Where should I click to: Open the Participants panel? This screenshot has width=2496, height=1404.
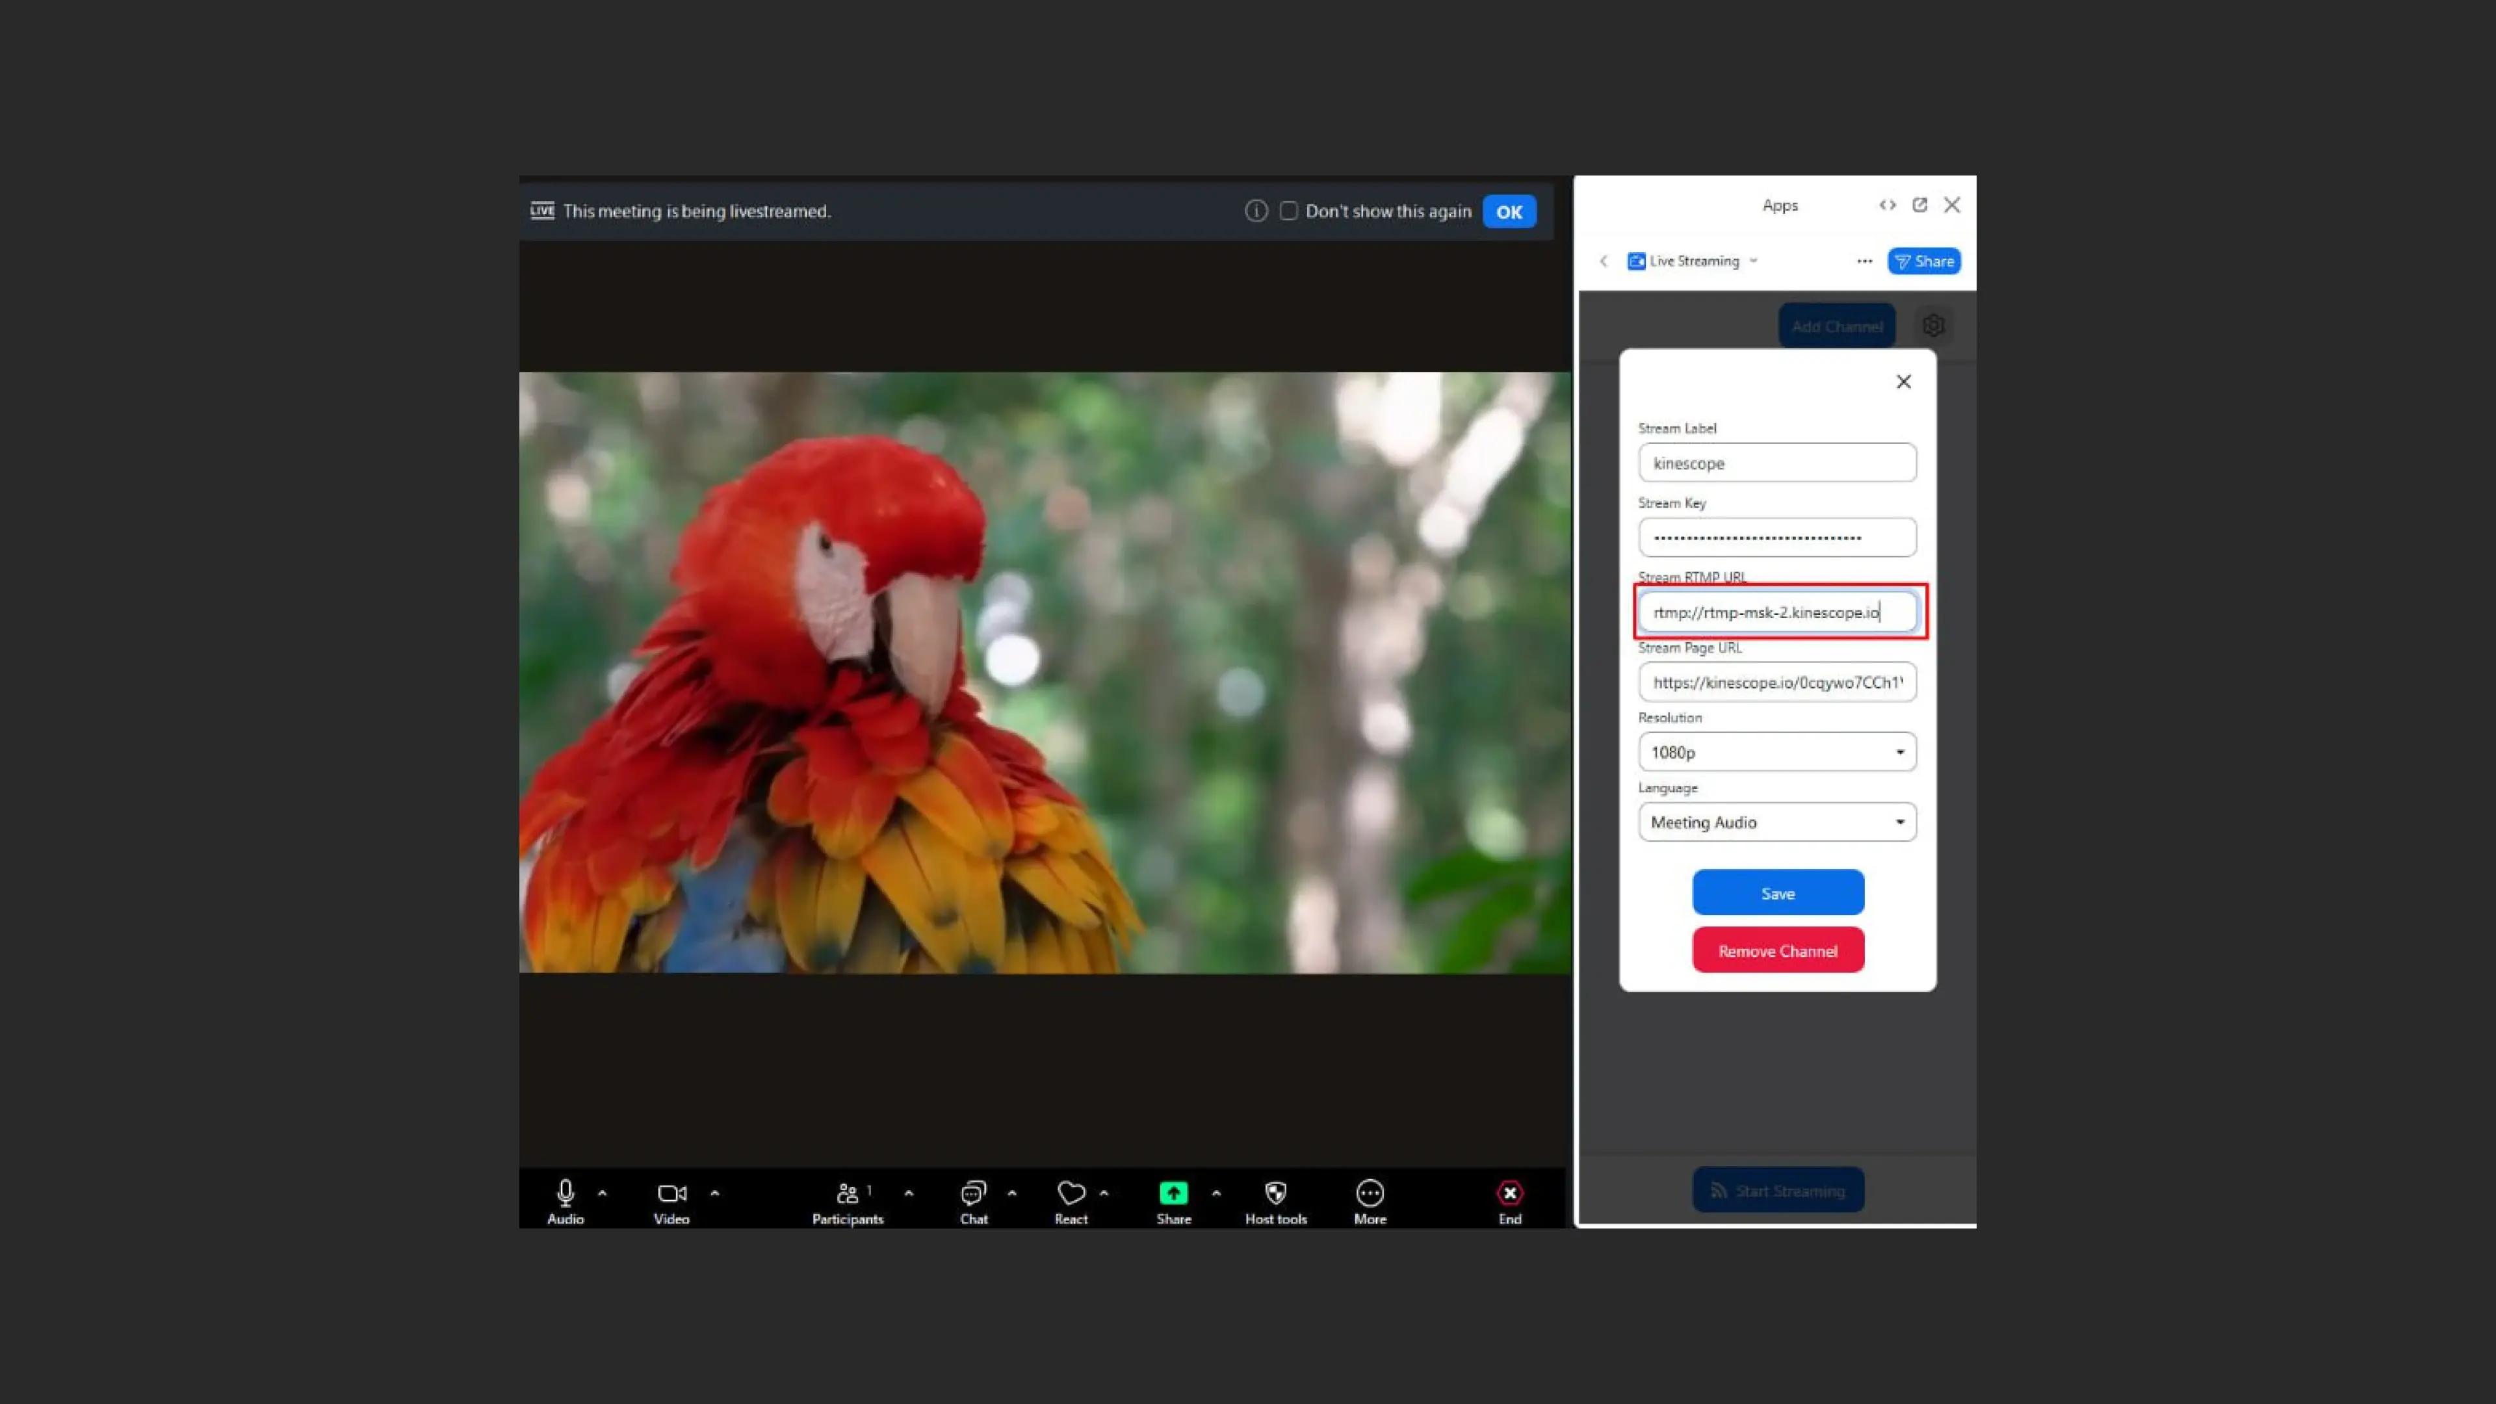click(848, 1193)
